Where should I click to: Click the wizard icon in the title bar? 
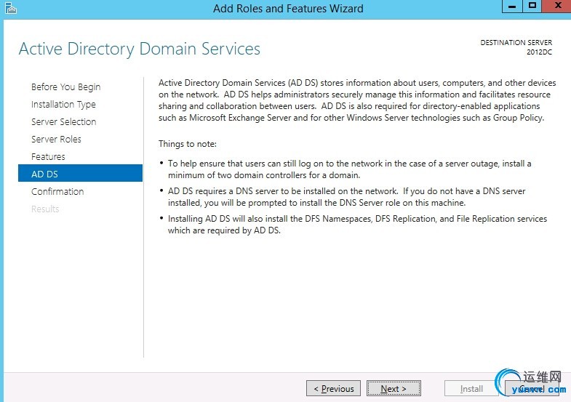(x=9, y=9)
